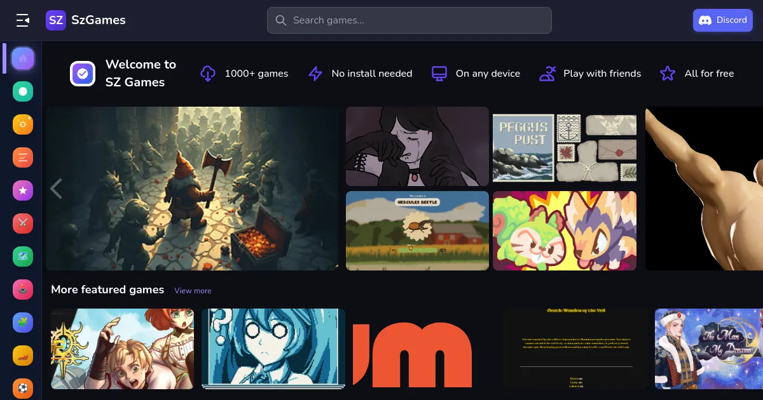This screenshot has width=763, height=400.
Task: Select the Home icon in the sidebar
Action: click(x=23, y=58)
